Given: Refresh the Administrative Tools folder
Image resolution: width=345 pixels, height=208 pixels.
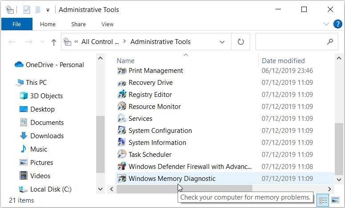Looking at the screenshot, I should pyautogui.click(x=240, y=42).
